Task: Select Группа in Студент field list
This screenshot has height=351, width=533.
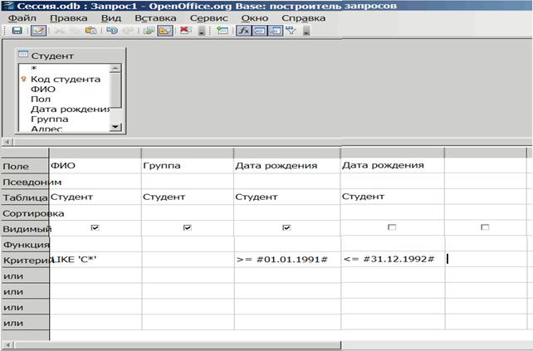Action: [x=49, y=119]
